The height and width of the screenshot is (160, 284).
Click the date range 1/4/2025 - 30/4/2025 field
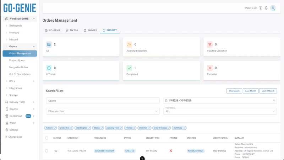tap(220, 101)
